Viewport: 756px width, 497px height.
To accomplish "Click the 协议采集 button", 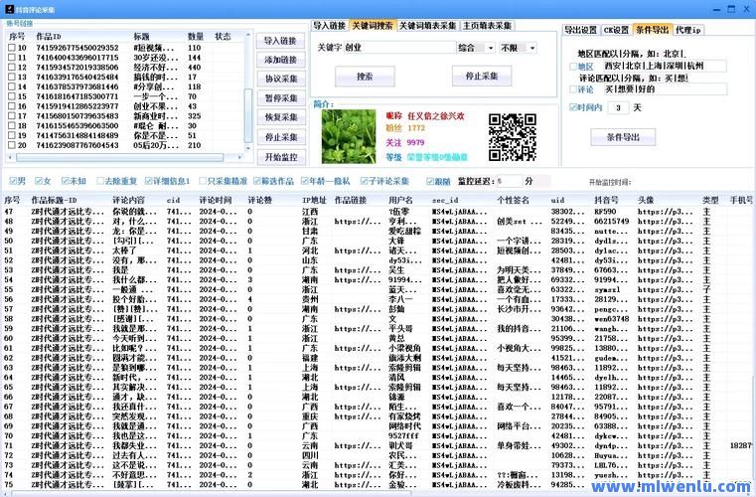I will 280,80.
